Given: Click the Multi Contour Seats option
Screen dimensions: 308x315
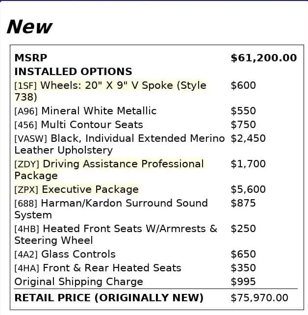Looking at the screenshot, I should [78, 125].
